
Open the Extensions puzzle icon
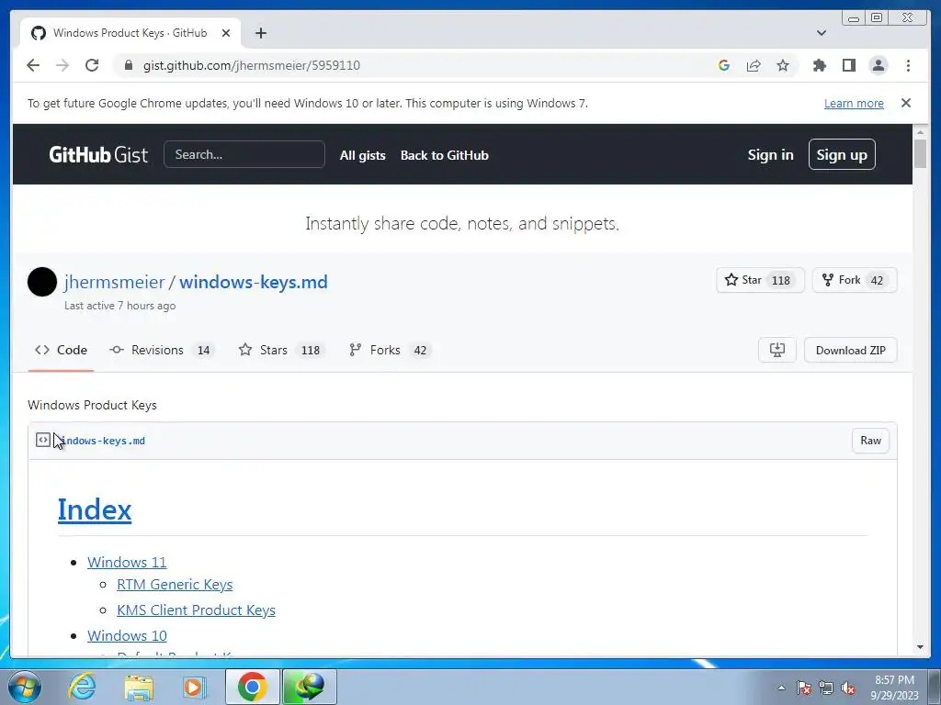819,65
